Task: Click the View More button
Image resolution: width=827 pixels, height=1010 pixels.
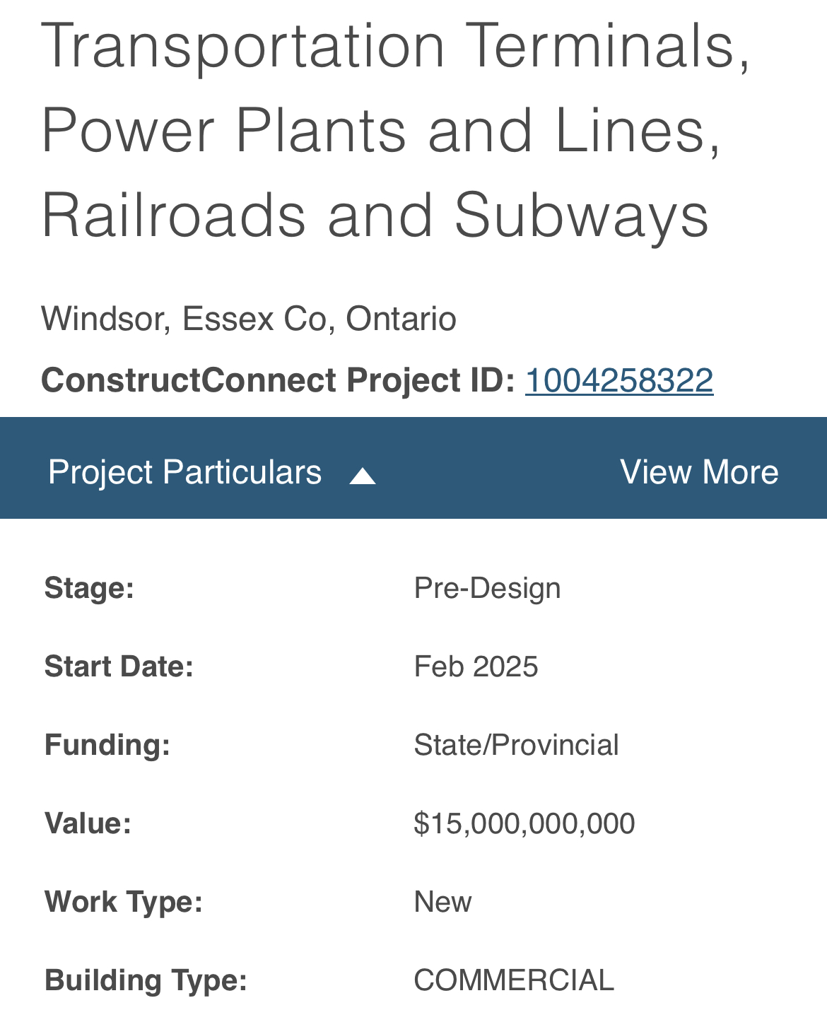Action: pos(699,471)
